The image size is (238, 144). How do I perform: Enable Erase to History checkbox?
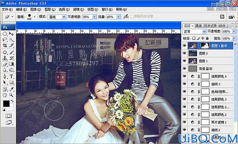point(132,16)
